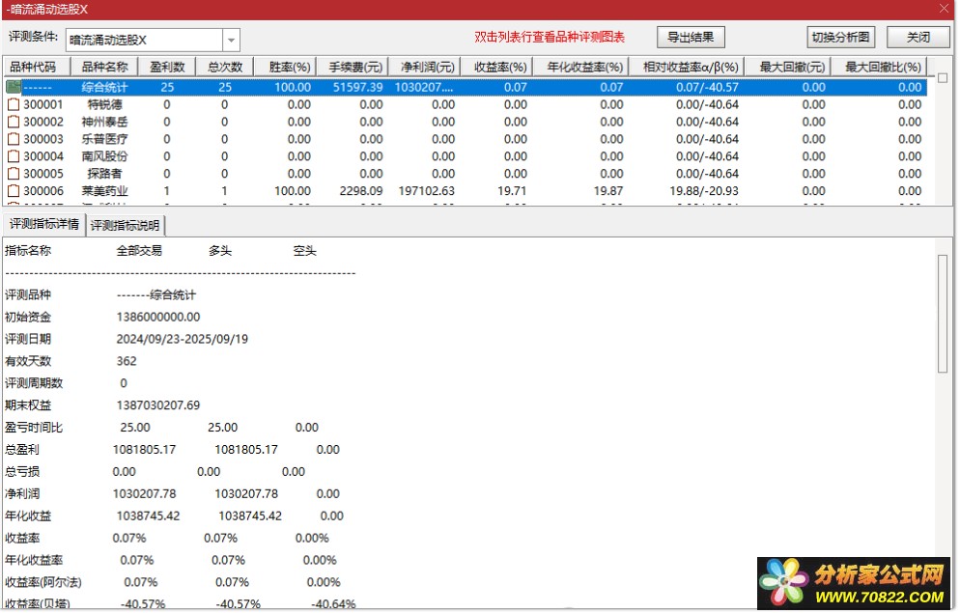Click the date range 2024/09/23-2025/09/19
This screenshot has width=960, height=613.
(182, 339)
